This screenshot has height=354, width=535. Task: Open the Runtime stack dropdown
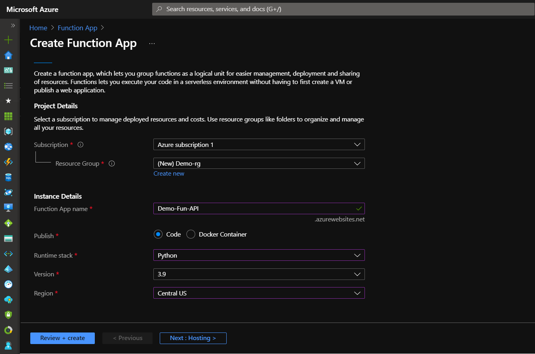[259, 255]
